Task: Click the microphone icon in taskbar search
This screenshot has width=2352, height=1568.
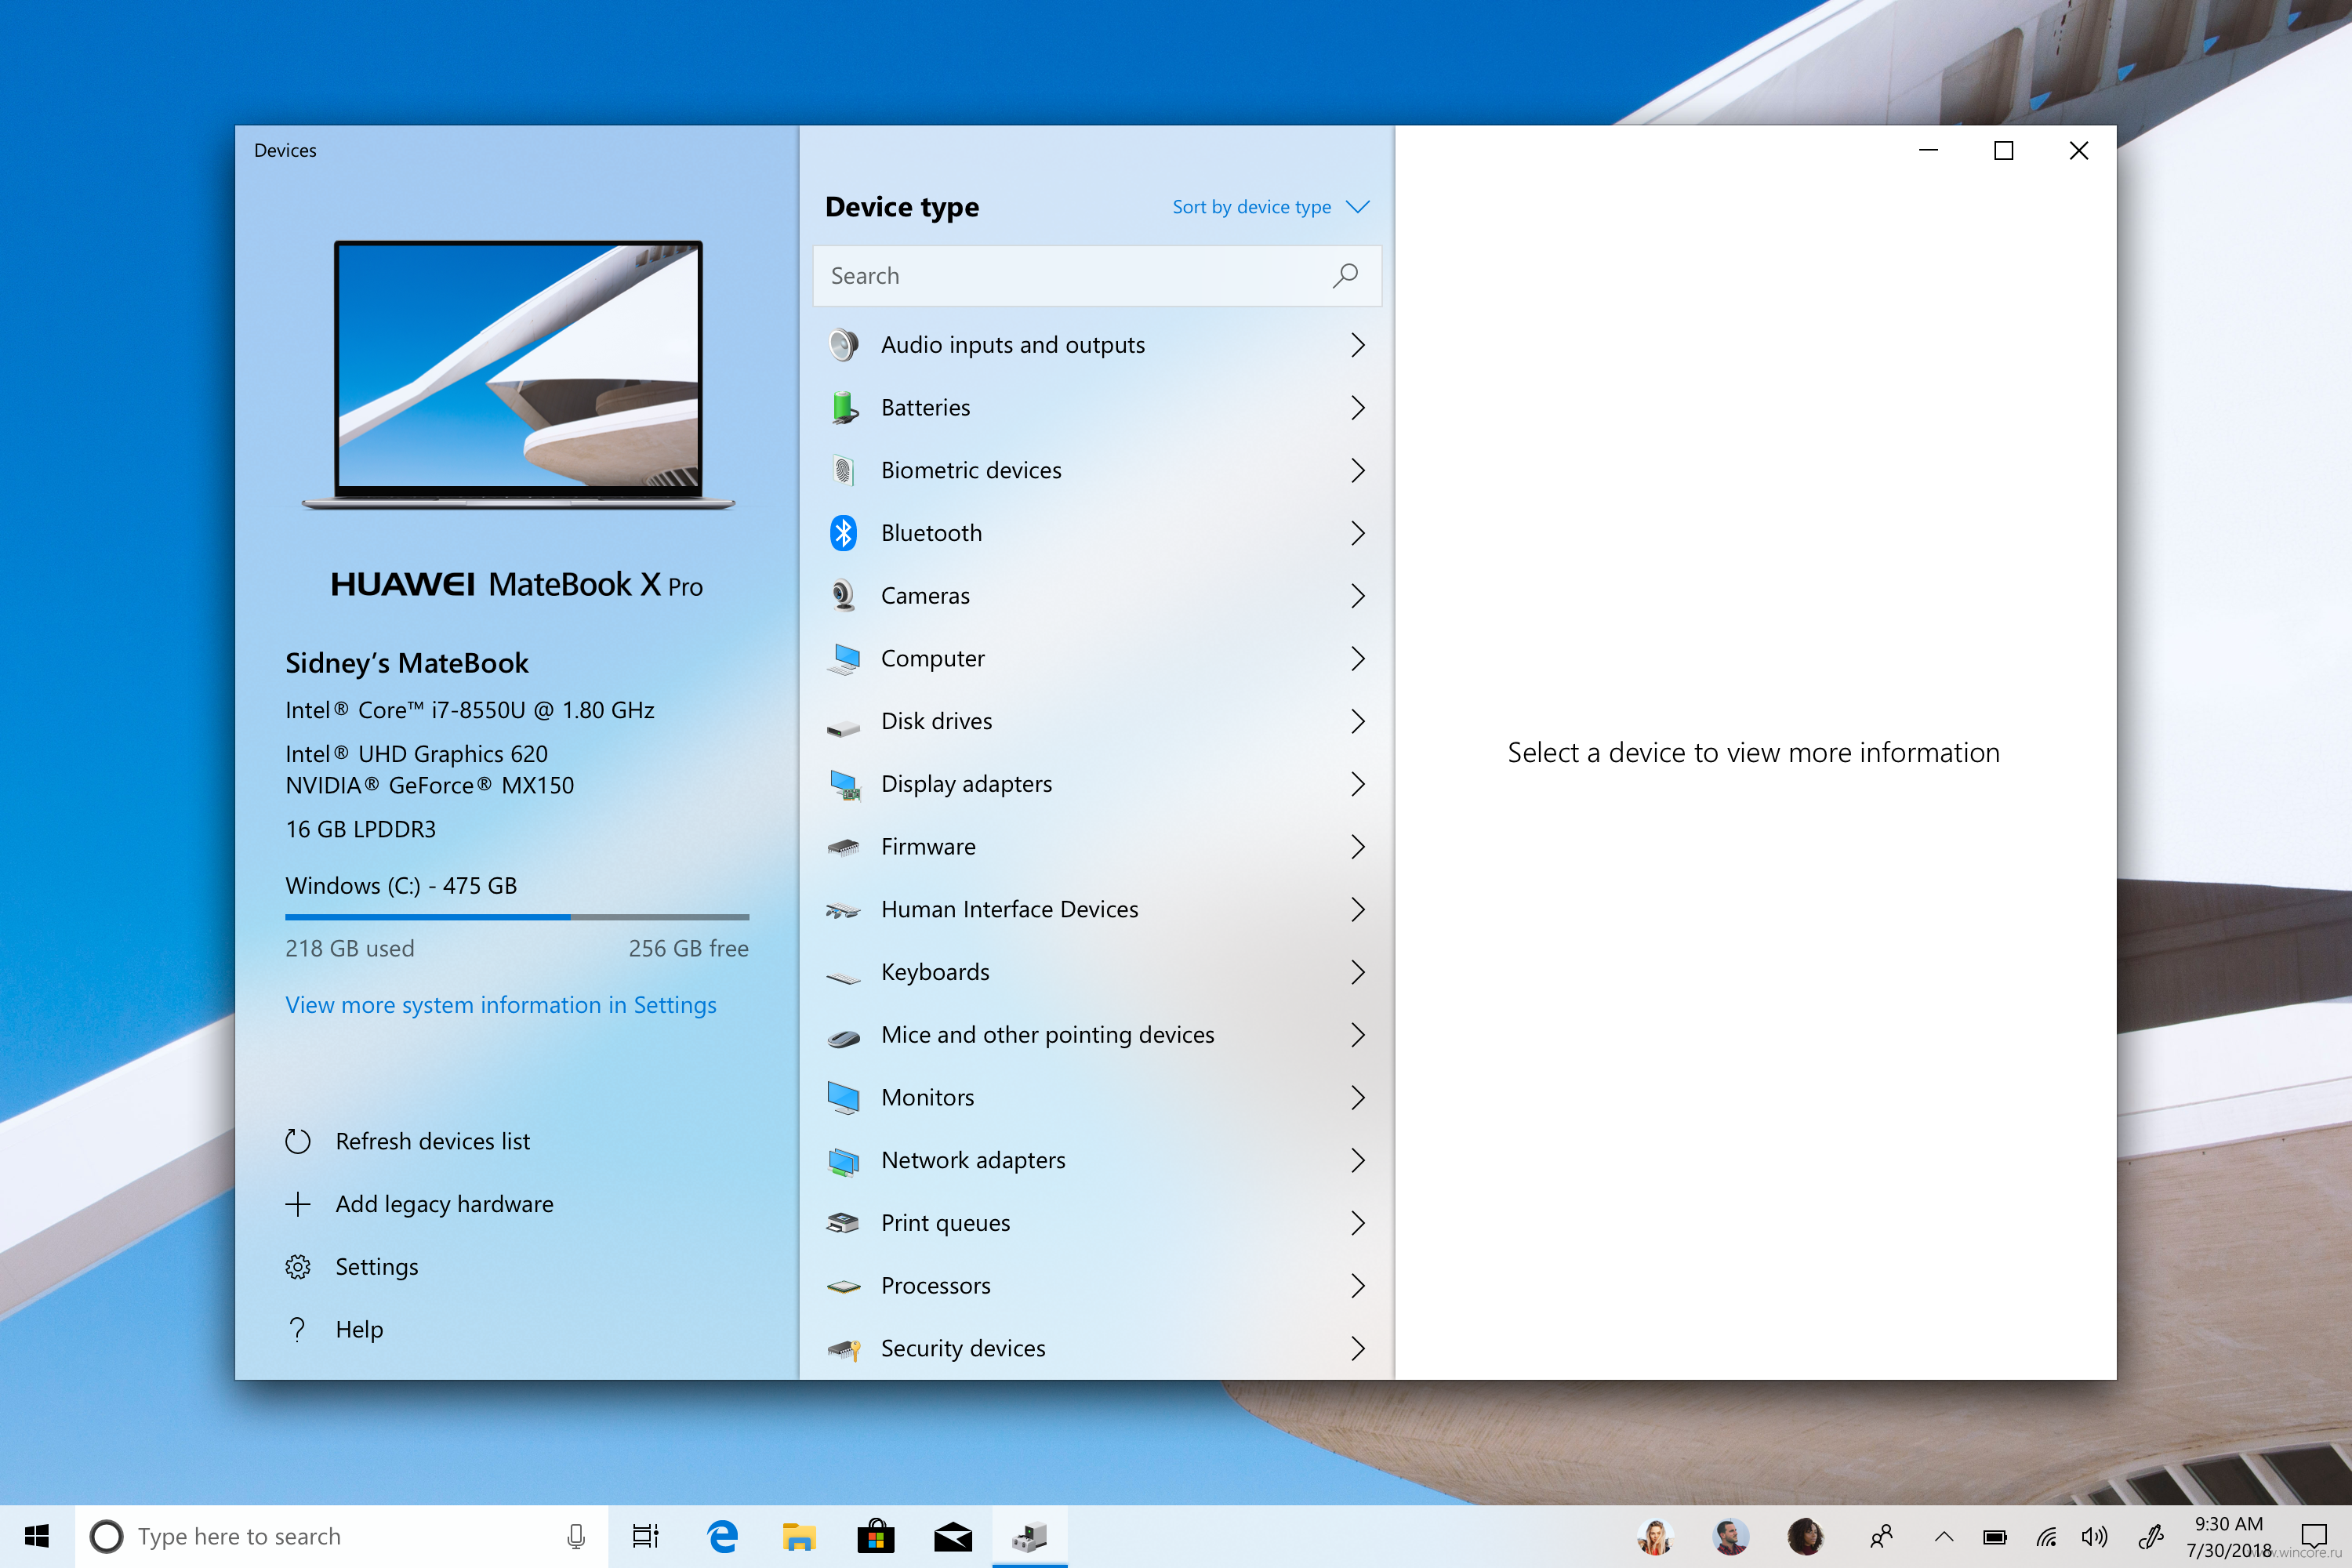Action: pyautogui.click(x=576, y=1536)
